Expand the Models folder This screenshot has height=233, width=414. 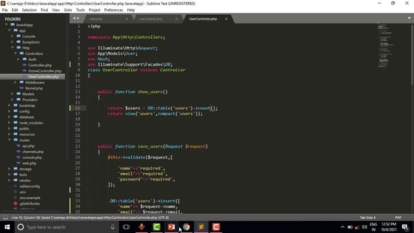[x=12, y=94]
